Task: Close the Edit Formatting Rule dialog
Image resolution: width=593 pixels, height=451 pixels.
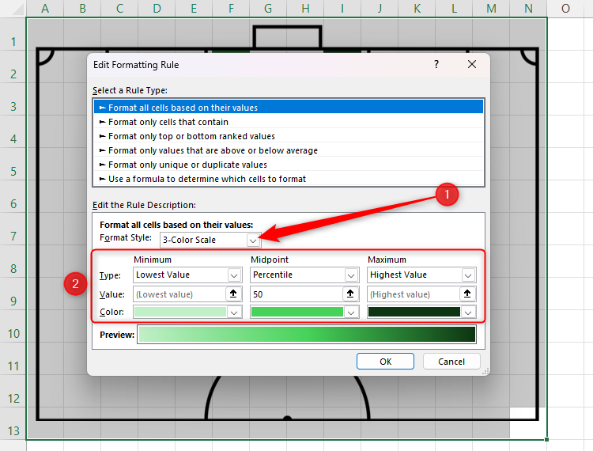Action: coord(471,64)
